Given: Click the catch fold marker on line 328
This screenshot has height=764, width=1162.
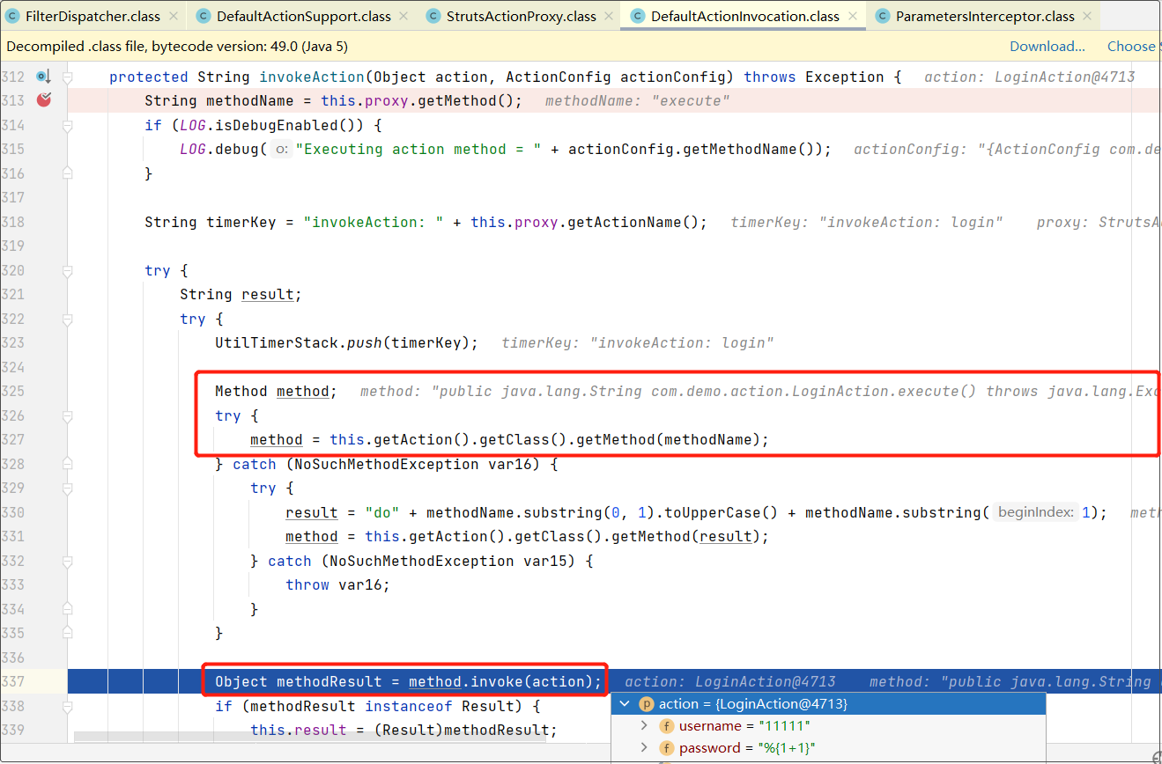Looking at the screenshot, I should (67, 465).
